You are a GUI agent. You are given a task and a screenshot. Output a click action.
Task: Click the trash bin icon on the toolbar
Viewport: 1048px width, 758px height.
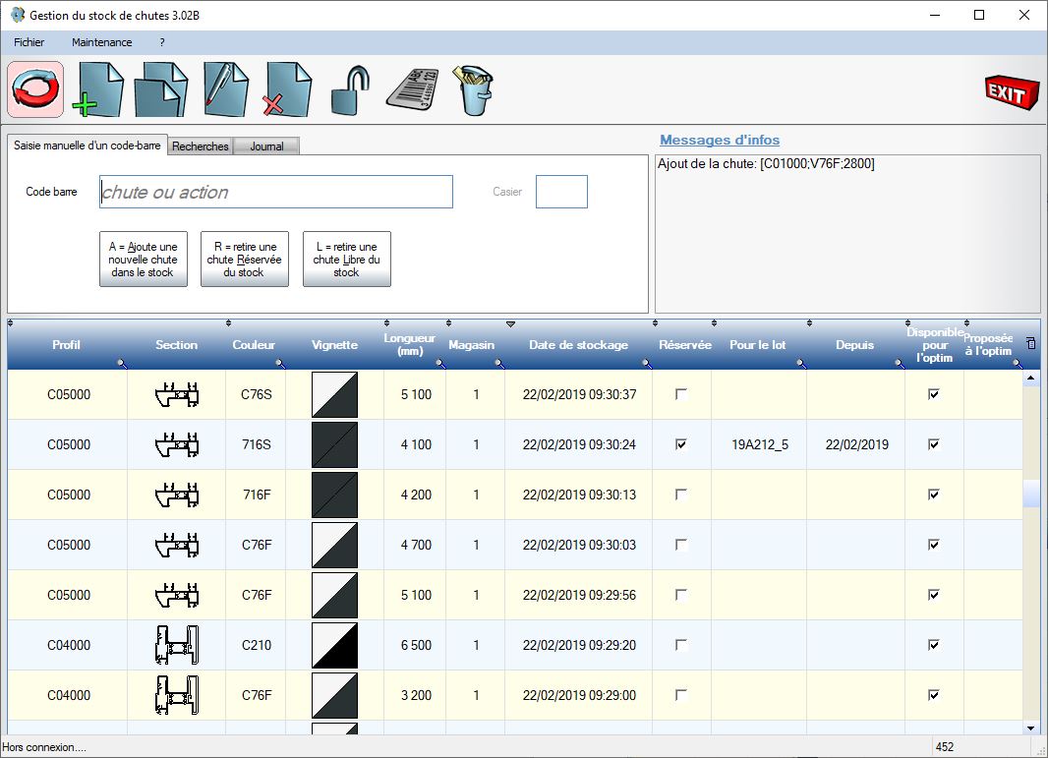(x=472, y=89)
